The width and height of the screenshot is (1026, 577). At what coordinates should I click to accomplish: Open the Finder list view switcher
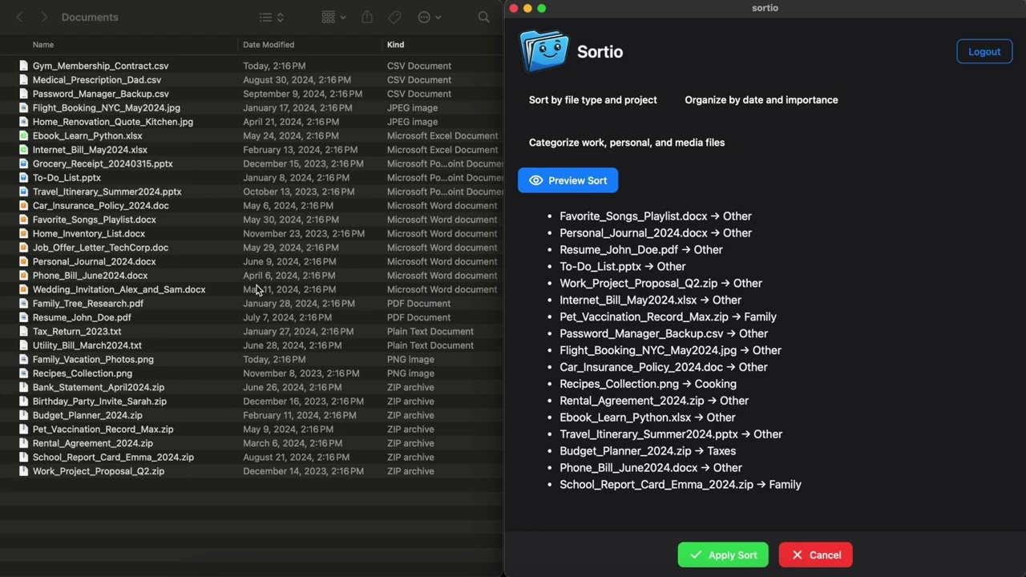272,17
